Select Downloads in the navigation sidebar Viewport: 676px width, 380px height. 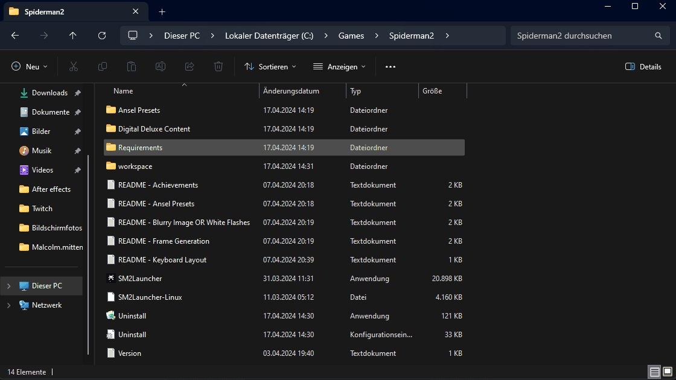(x=49, y=93)
